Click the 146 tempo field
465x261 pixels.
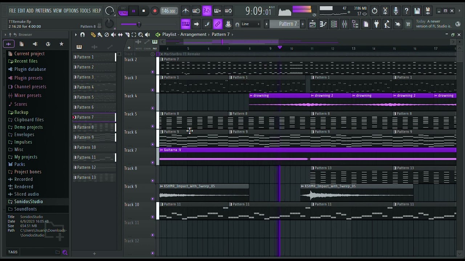point(169,11)
